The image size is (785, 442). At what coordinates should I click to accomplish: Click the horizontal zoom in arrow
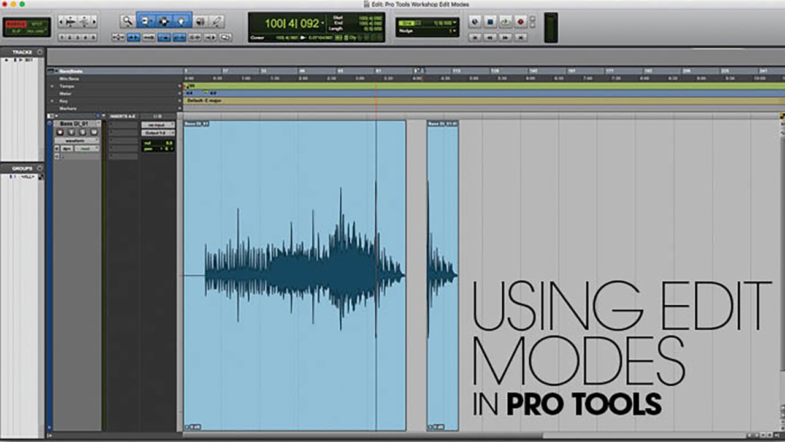(x=94, y=21)
